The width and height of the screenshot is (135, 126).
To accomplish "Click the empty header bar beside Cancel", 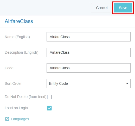I will tap(45, 8).
